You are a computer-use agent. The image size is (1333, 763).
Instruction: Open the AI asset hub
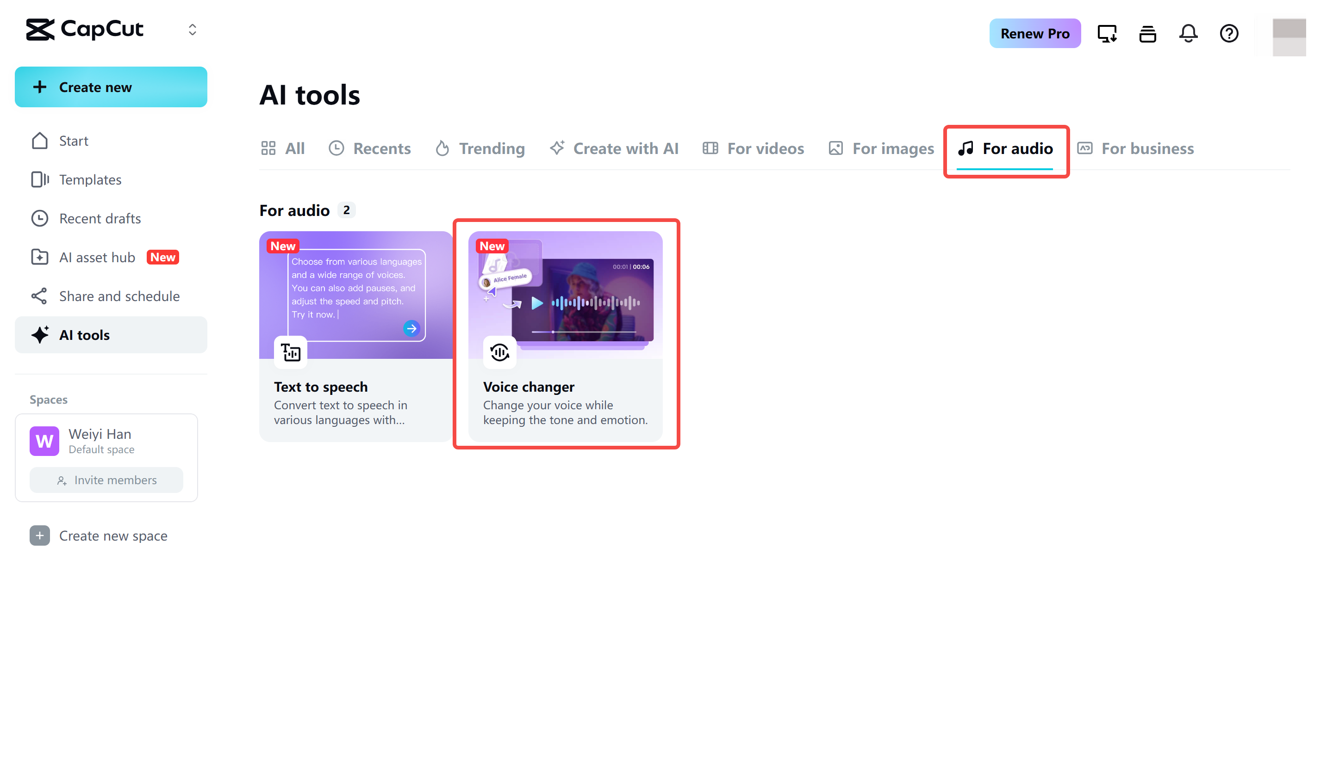click(96, 257)
